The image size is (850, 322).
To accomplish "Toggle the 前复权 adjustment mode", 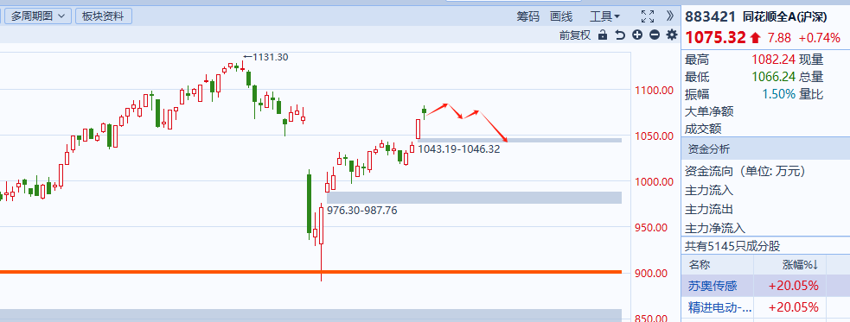I will (575, 35).
